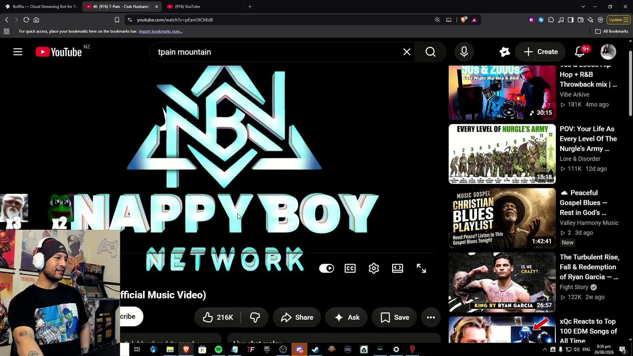Open Epic Games from the taskbar
This screenshot has height=356, width=633.
tap(267, 350)
